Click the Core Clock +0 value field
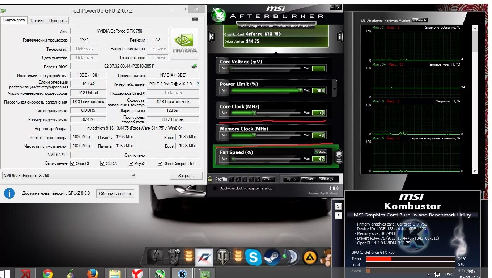Screen dimensions: 492x278 click(318, 113)
